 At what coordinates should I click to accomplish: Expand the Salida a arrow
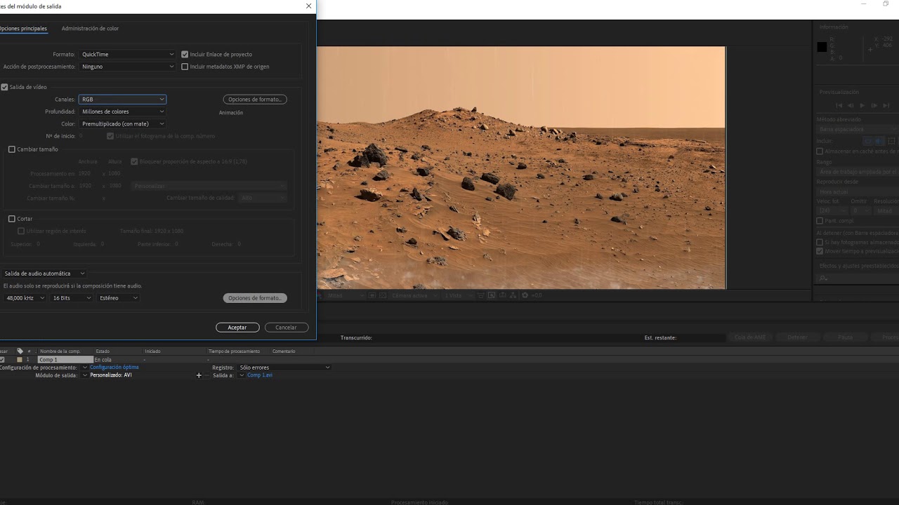242,375
